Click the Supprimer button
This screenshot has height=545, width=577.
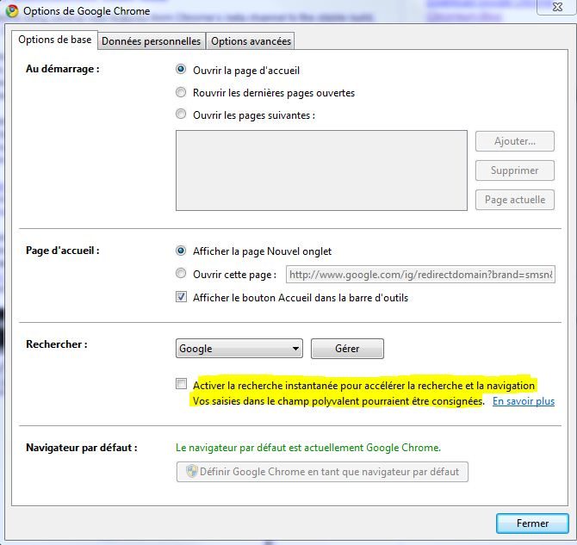514,170
